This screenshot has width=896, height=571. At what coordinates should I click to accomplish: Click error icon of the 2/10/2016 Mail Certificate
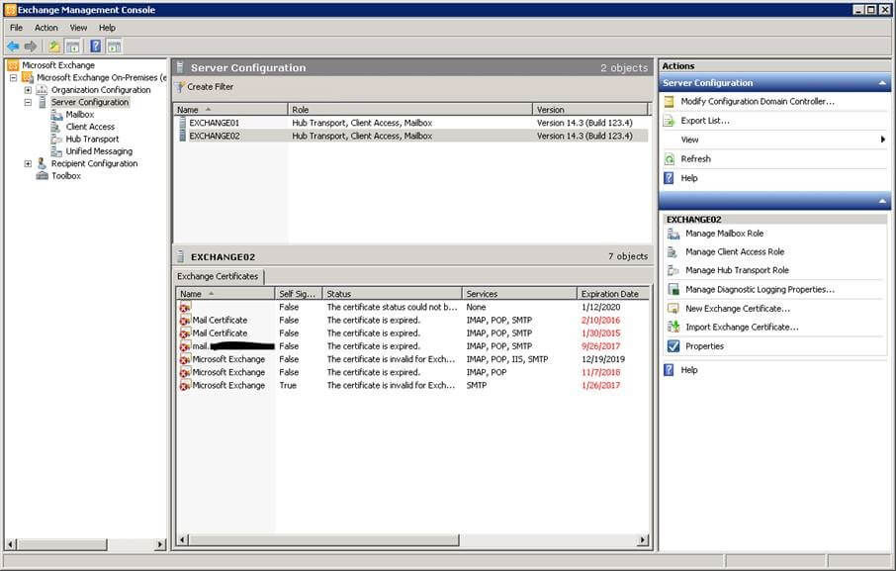[185, 321]
